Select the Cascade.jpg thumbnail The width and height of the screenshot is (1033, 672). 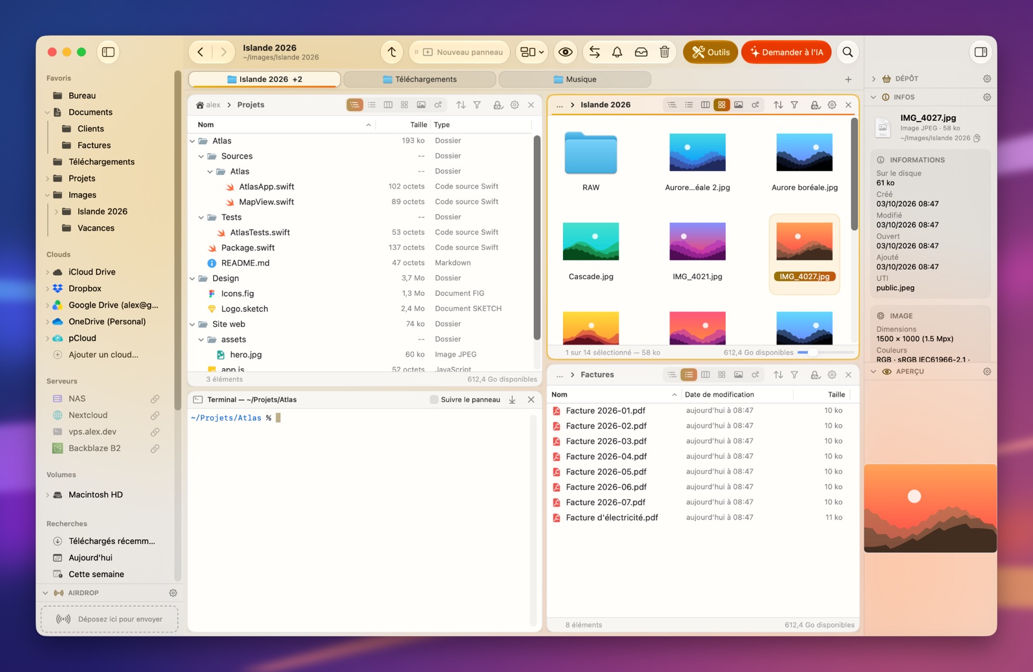[x=591, y=242]
